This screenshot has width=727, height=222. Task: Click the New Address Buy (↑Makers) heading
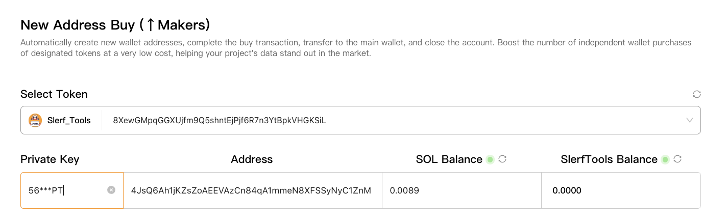click(115, 25)
